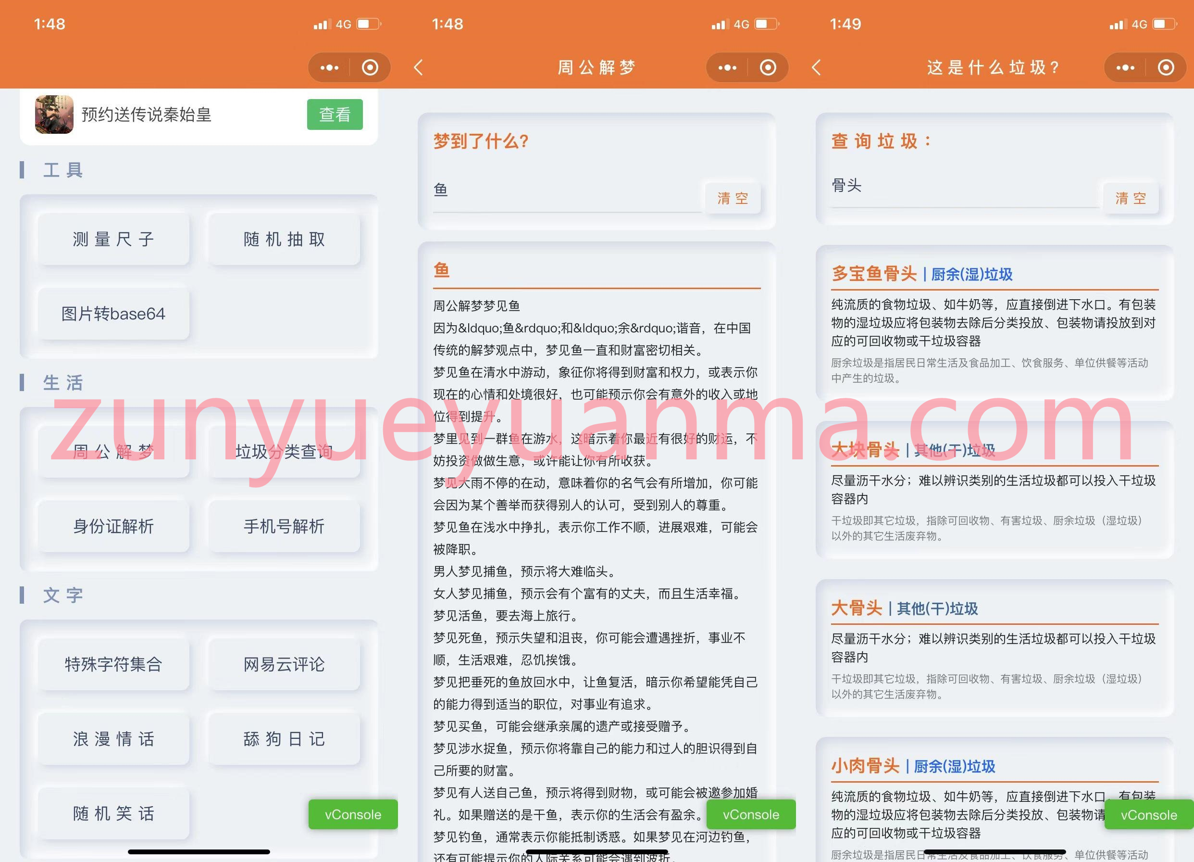This screenshot has height=862, width=1194.
Task: Click the line 梦见活鱼,要去海上旅行
Action: click(505, 615)
